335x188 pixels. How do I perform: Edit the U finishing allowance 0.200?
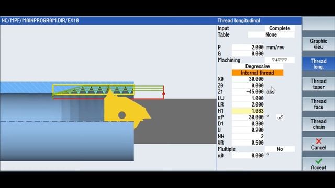[x=248, y=130]
